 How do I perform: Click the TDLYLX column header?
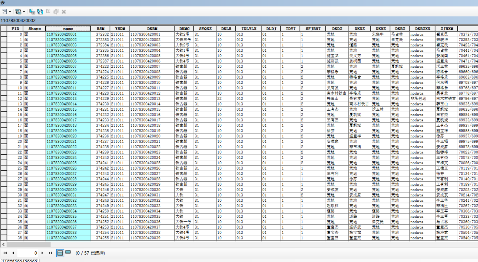[x=248, y=29]
